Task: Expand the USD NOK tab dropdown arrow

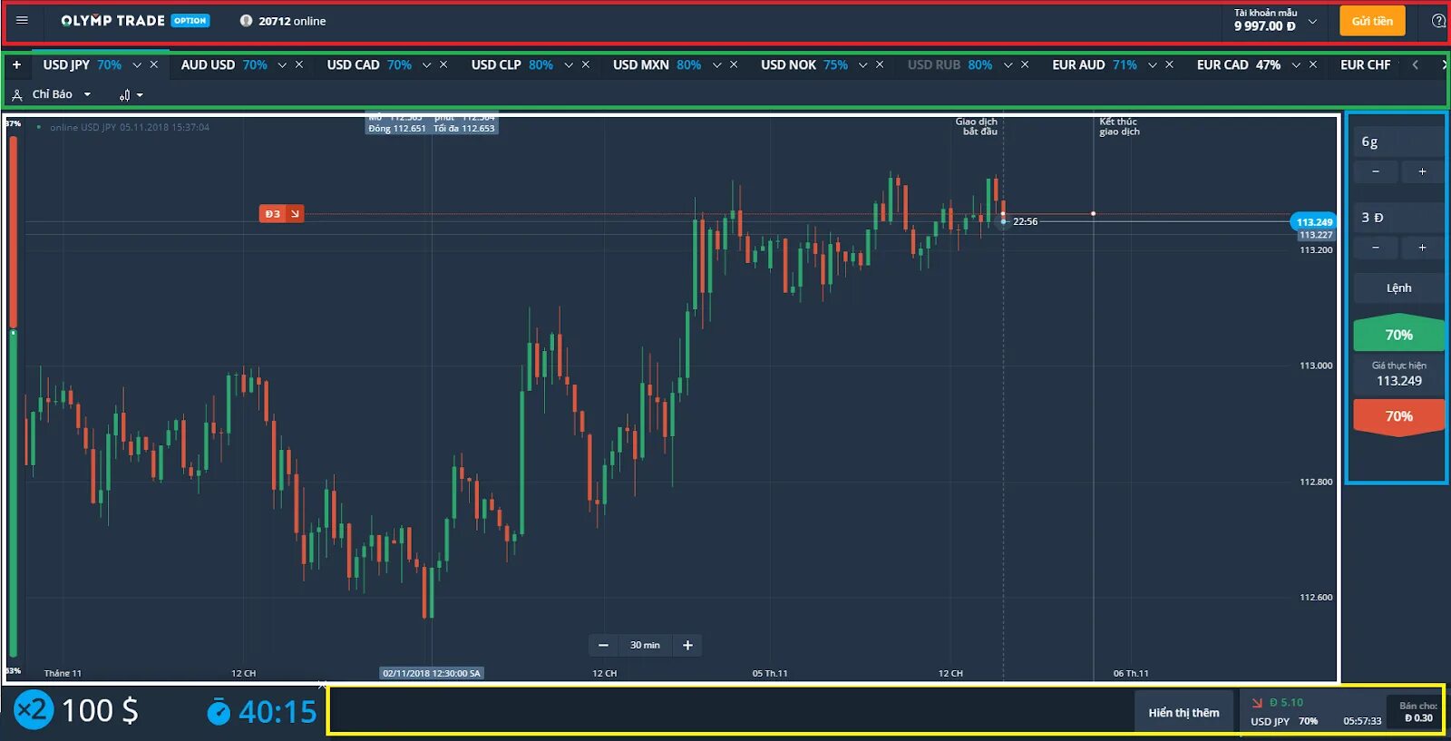Action: (862, 65)
